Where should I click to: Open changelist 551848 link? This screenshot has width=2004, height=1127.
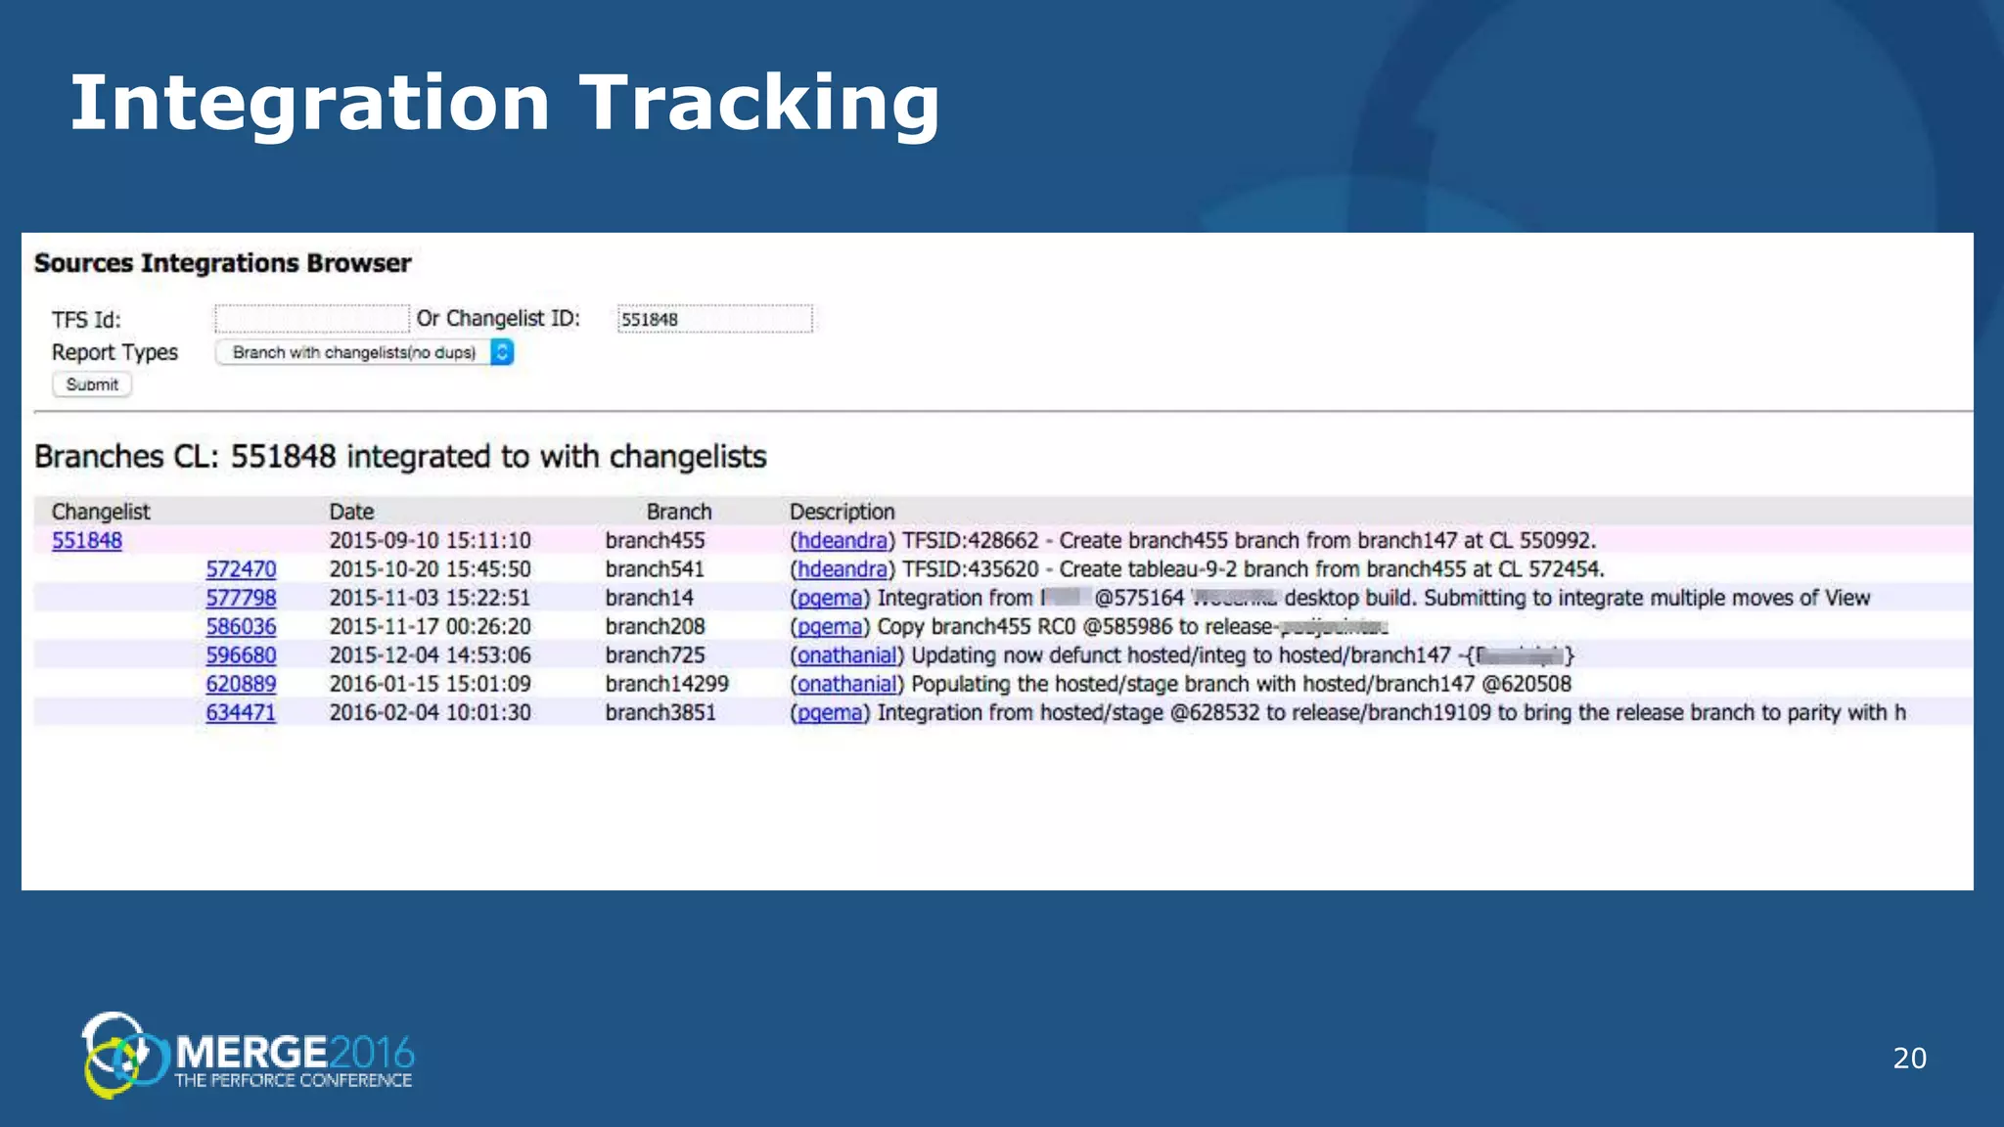pyautogui.click(x=87, y=540)
